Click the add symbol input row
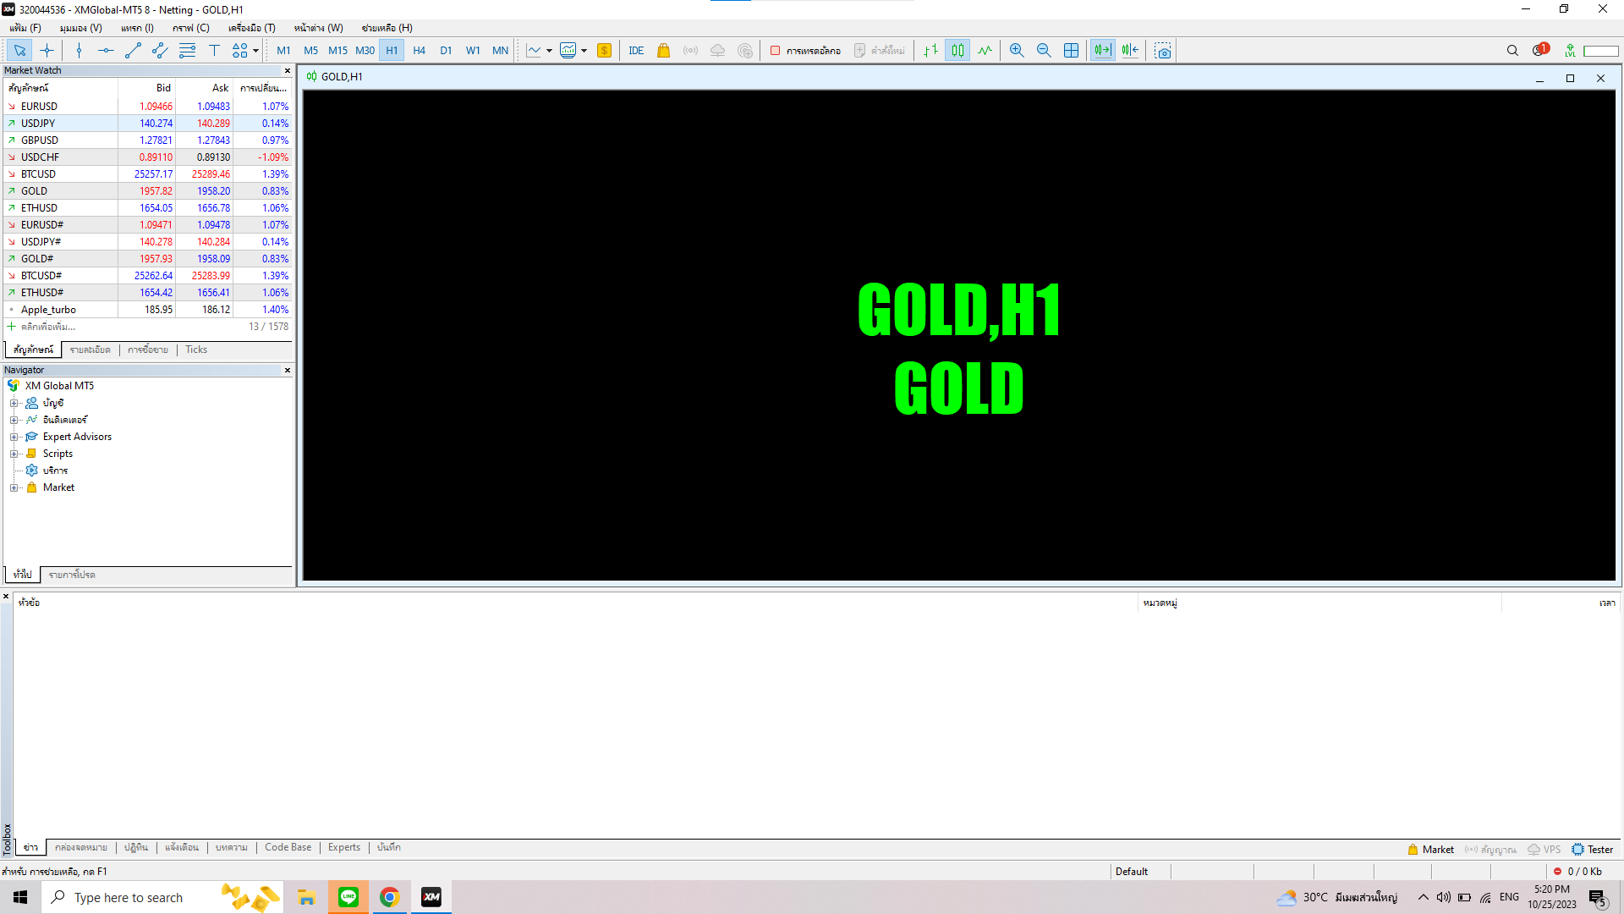1624x914 pixels. point(148,327)
